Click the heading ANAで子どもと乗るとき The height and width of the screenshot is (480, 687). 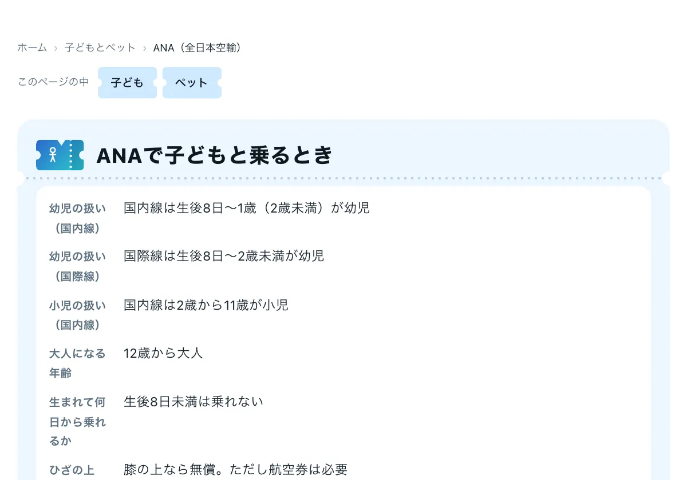click(215, 155)
